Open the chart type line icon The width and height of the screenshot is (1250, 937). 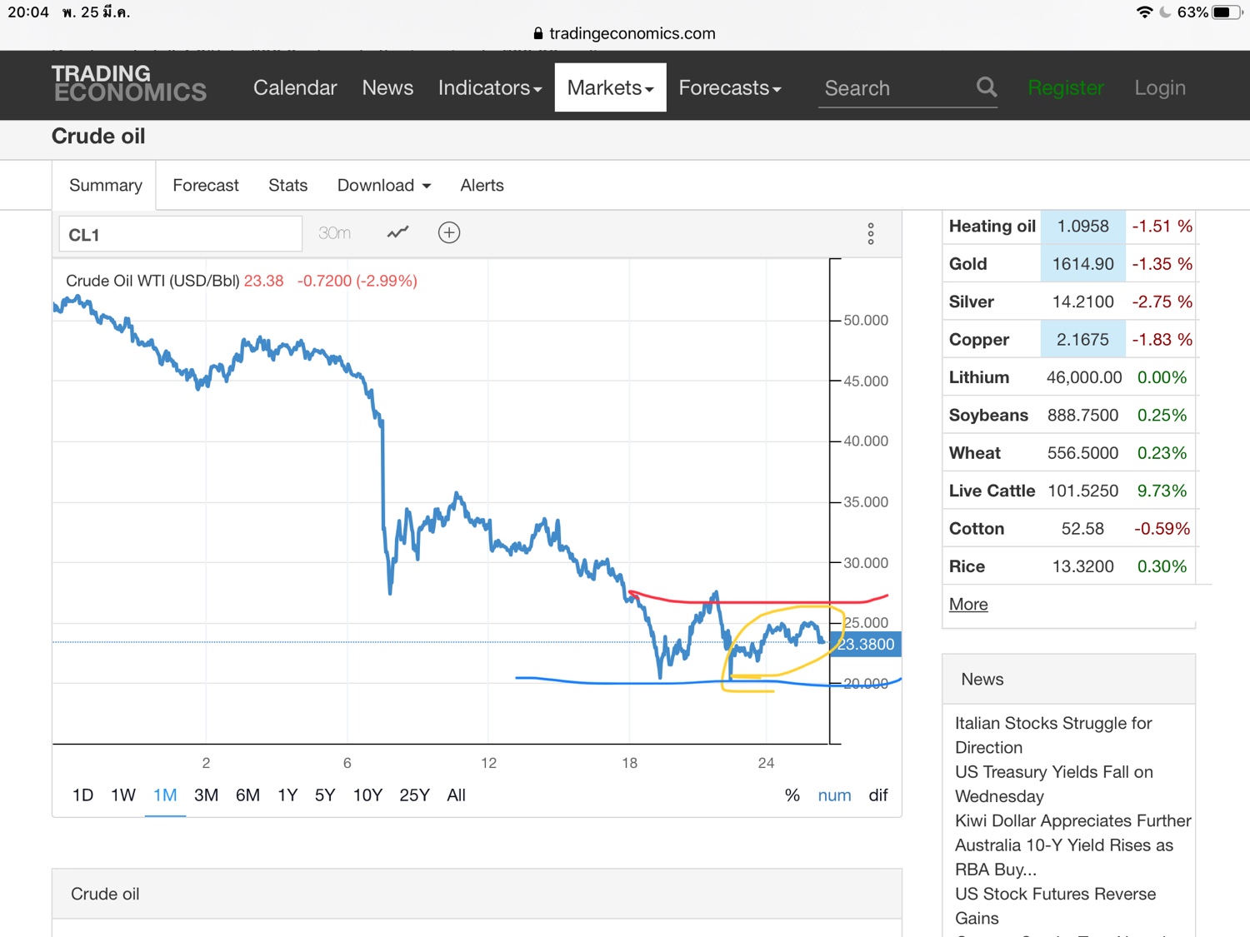point(397,233)
